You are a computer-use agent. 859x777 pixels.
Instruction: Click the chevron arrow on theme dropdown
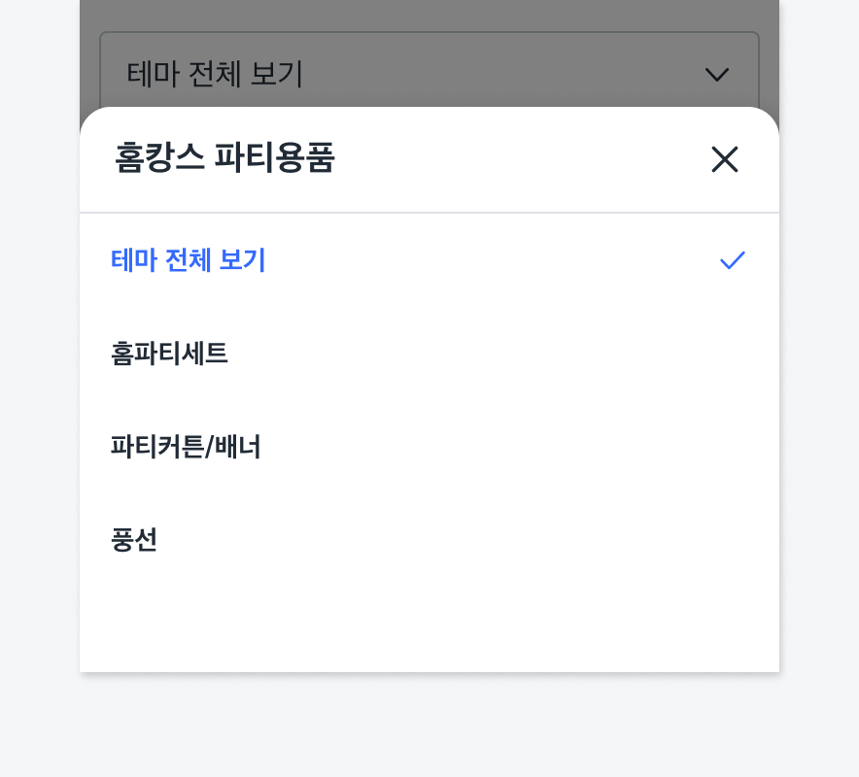[716, 75]
